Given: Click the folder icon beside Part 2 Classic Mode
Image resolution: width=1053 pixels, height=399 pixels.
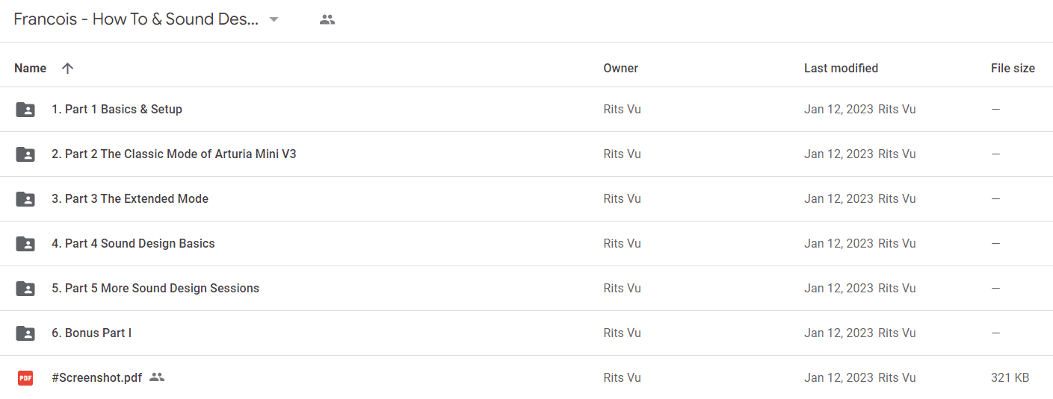Looking at the screenshot, I should pyautogui.click(x=25, y=154).
